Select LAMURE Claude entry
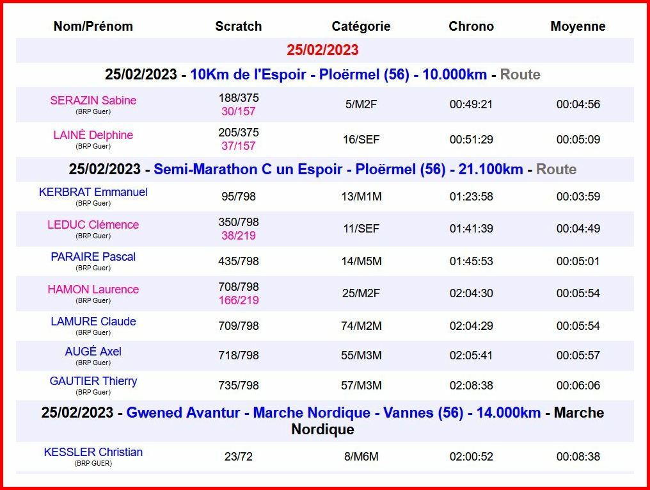This screenshot has width=650, height=490. tap(93, 322)
